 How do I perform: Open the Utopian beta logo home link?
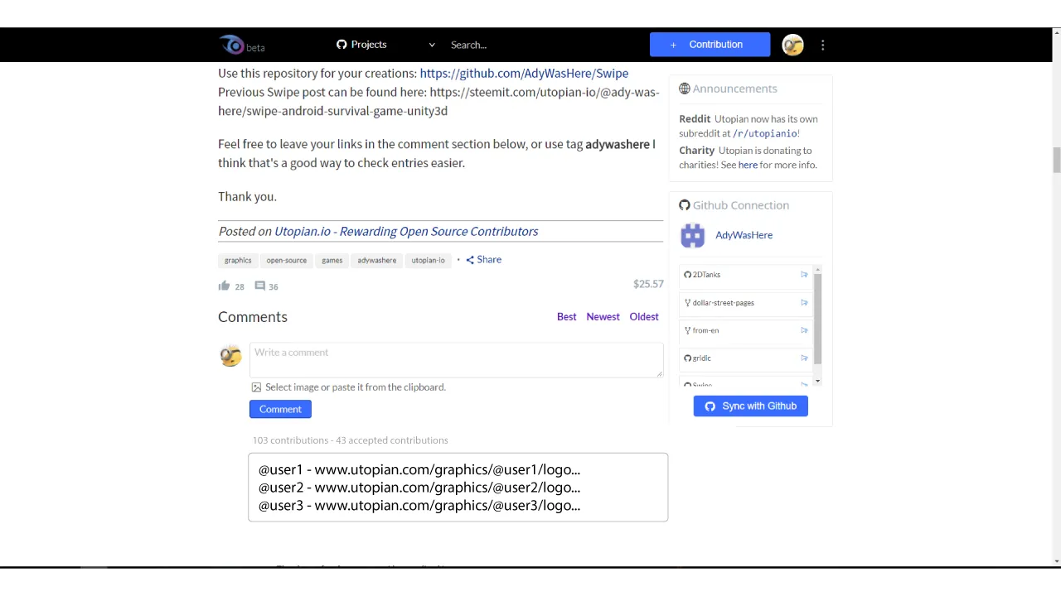[x=242, y=46]
